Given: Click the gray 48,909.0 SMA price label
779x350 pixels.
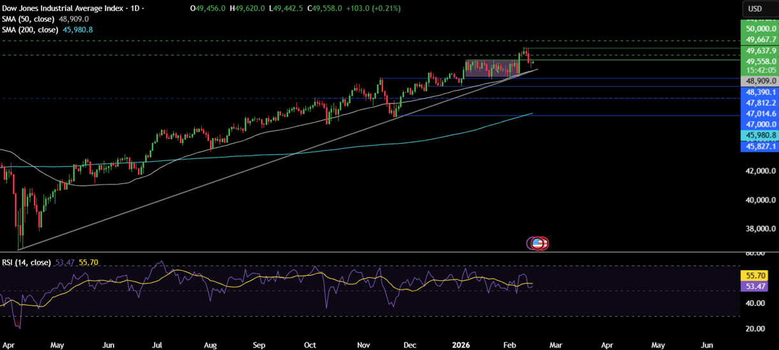Looking at the screenshot, I should [x=759, y=81].
